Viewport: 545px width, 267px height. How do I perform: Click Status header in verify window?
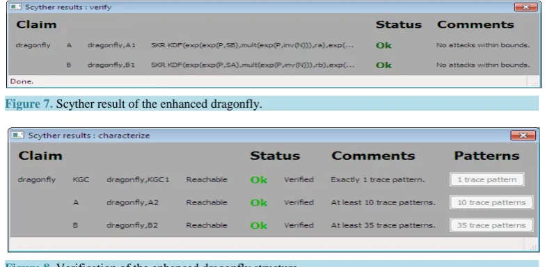[398, 24]
